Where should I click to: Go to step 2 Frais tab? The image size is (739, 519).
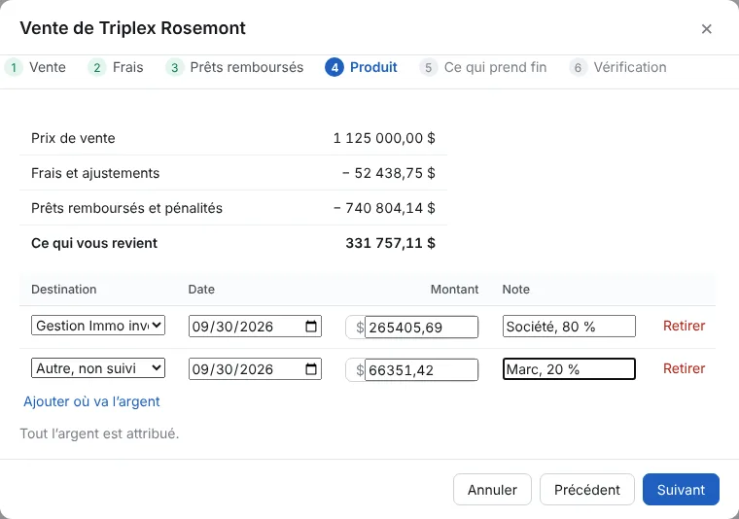[x=116, y=67]
